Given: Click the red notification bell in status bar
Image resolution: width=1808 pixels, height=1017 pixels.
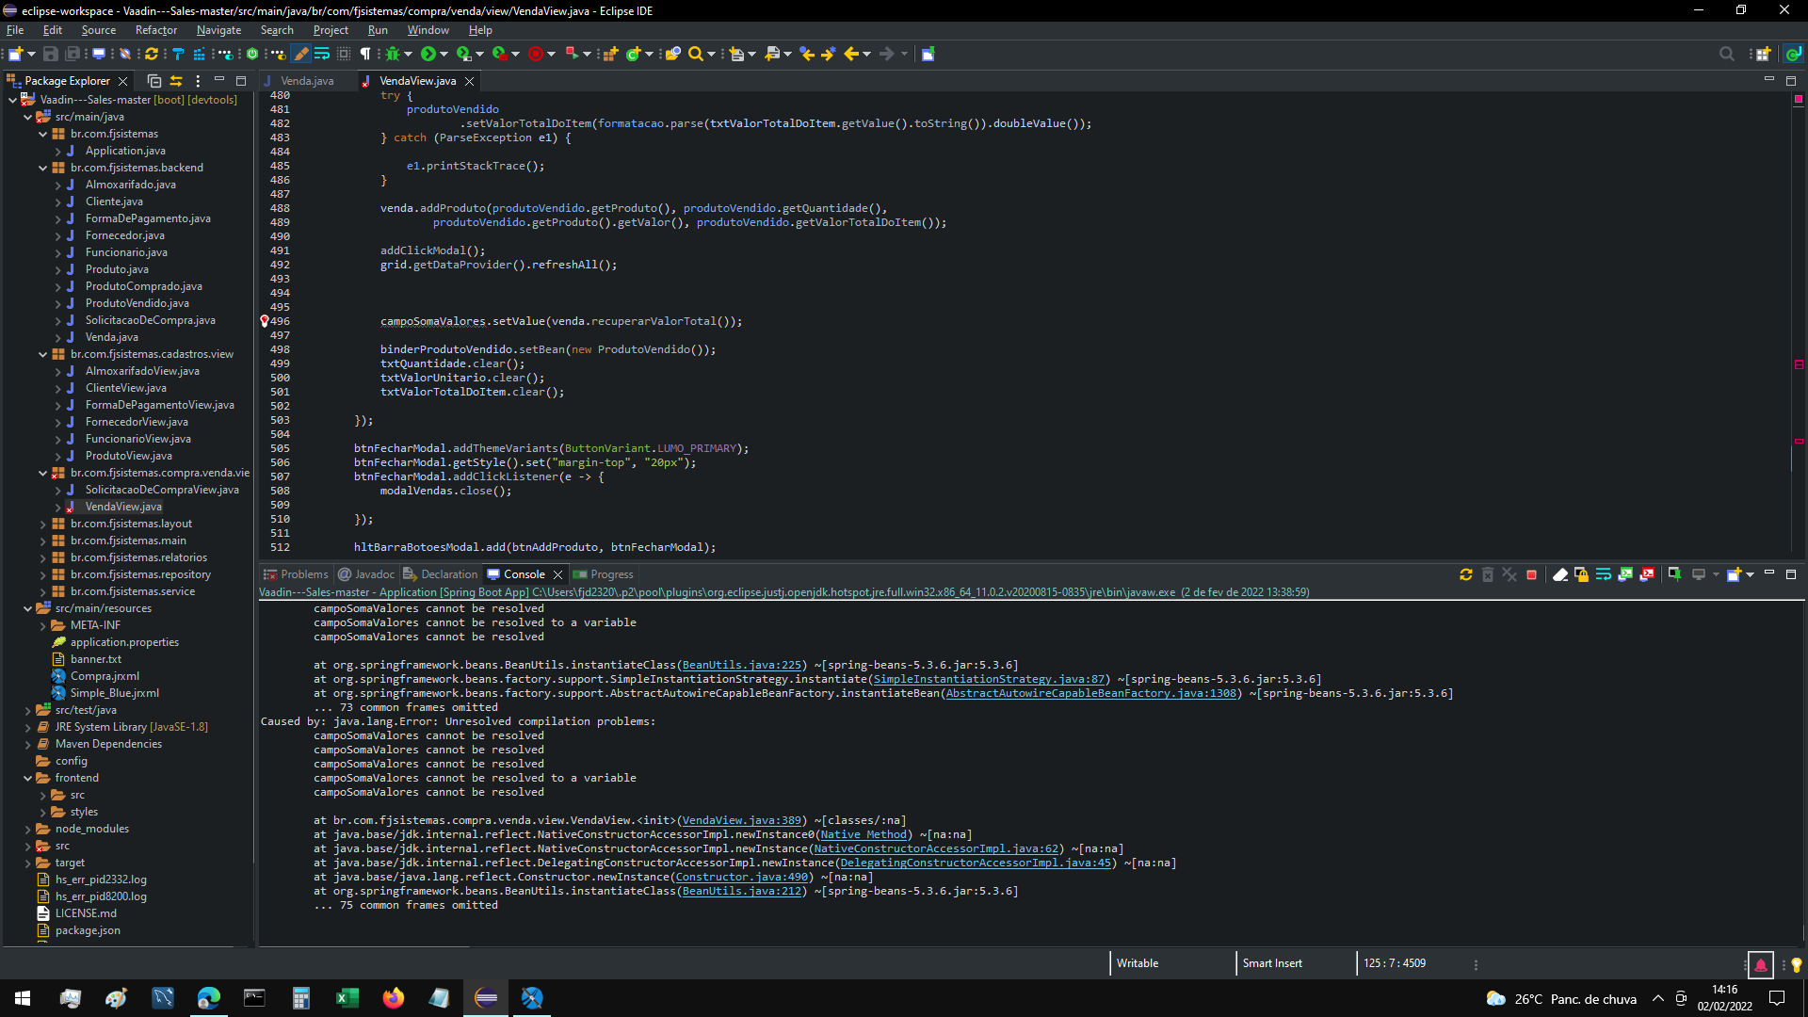Looking at the screenshot, I should point(1760,964).
